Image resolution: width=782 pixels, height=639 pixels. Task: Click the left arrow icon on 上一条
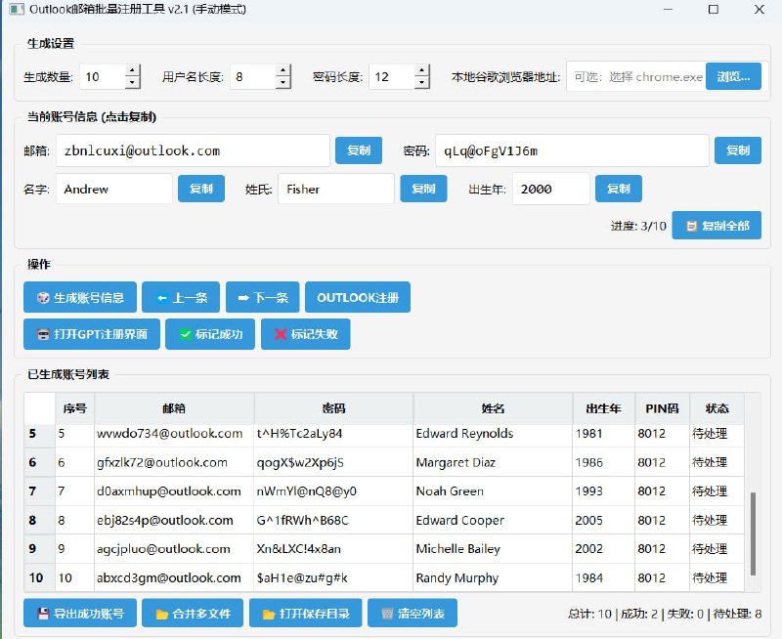point(162,298)
